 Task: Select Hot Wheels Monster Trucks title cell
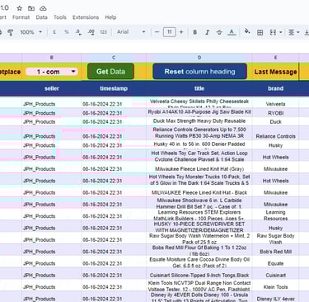tap(199, 180)
